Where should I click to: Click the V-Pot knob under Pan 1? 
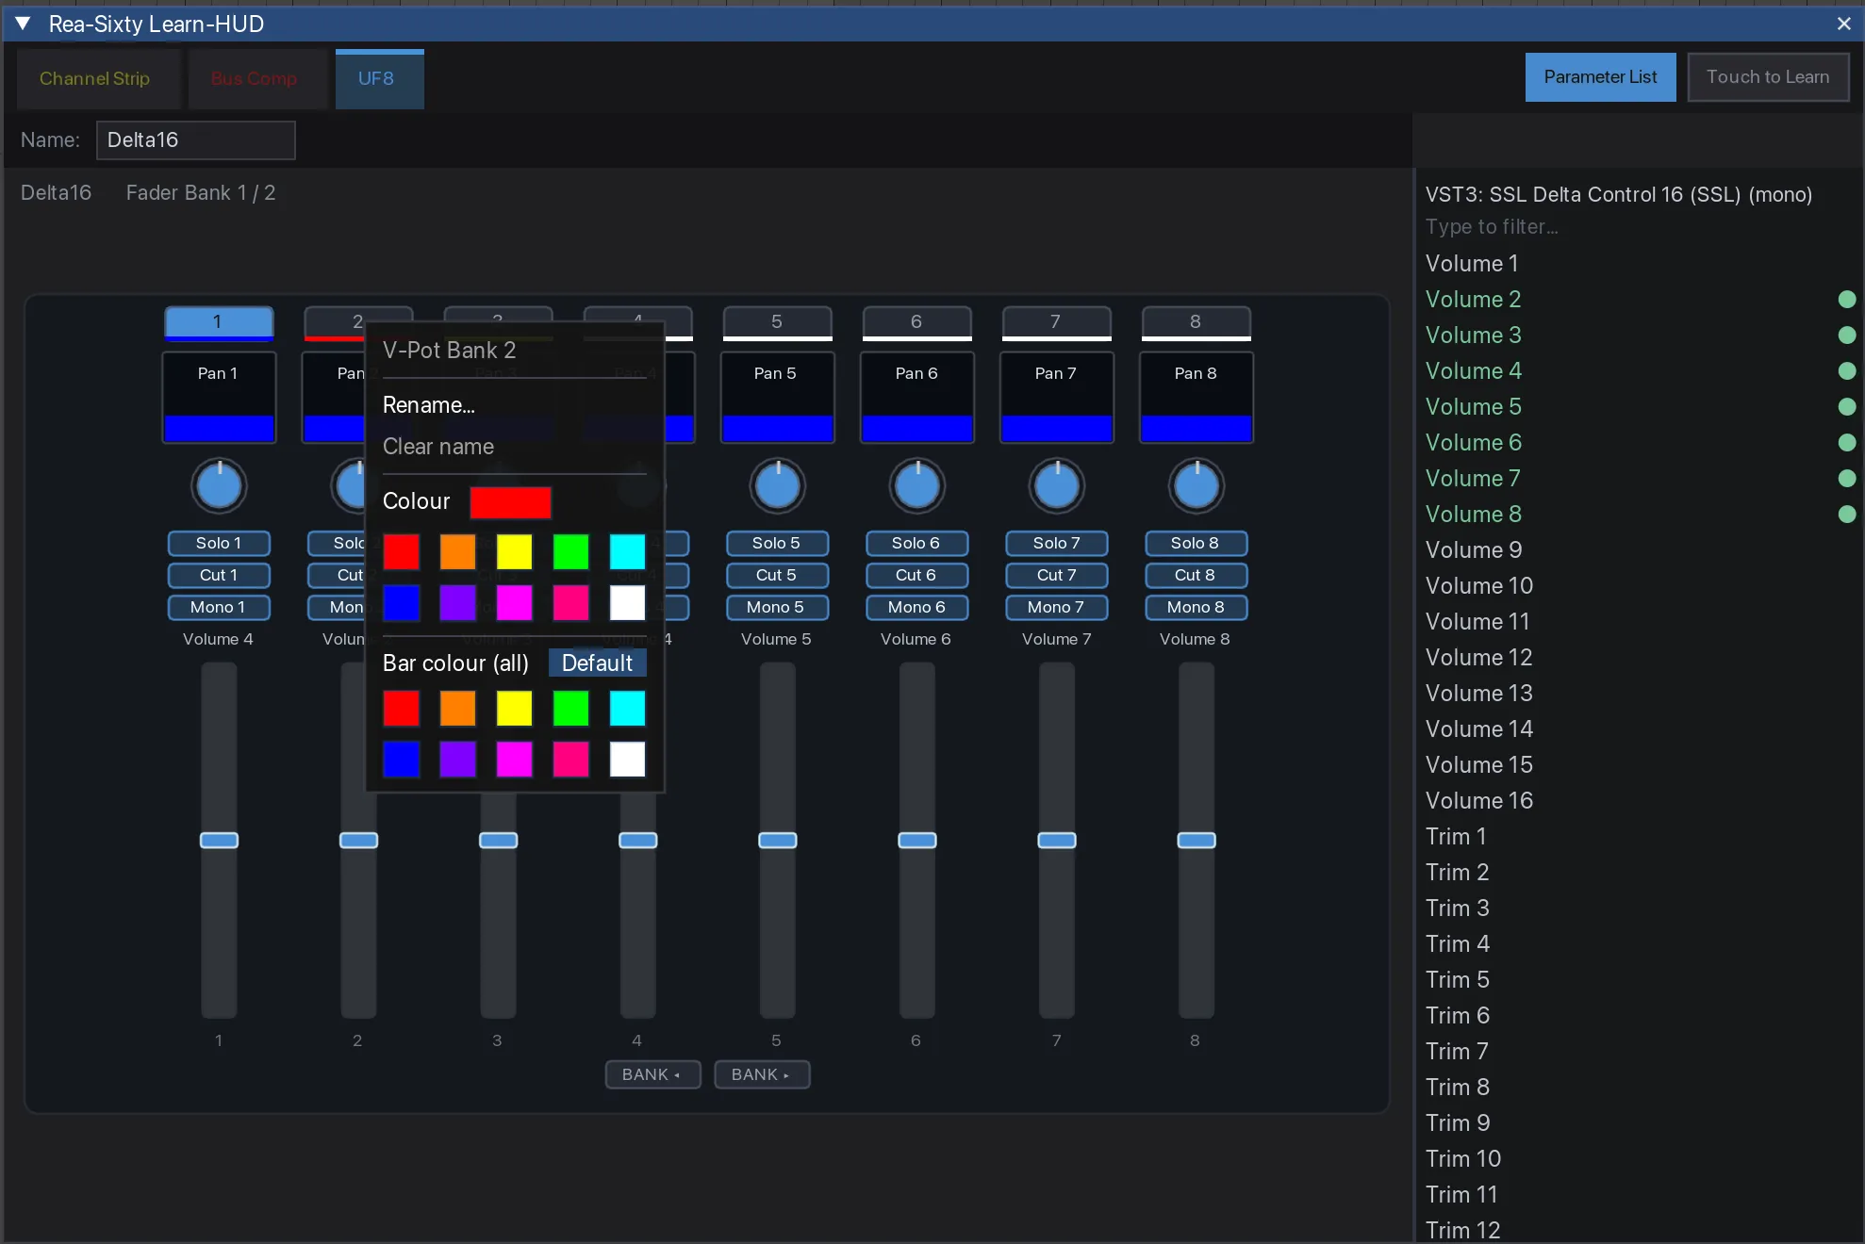point(219,486)
